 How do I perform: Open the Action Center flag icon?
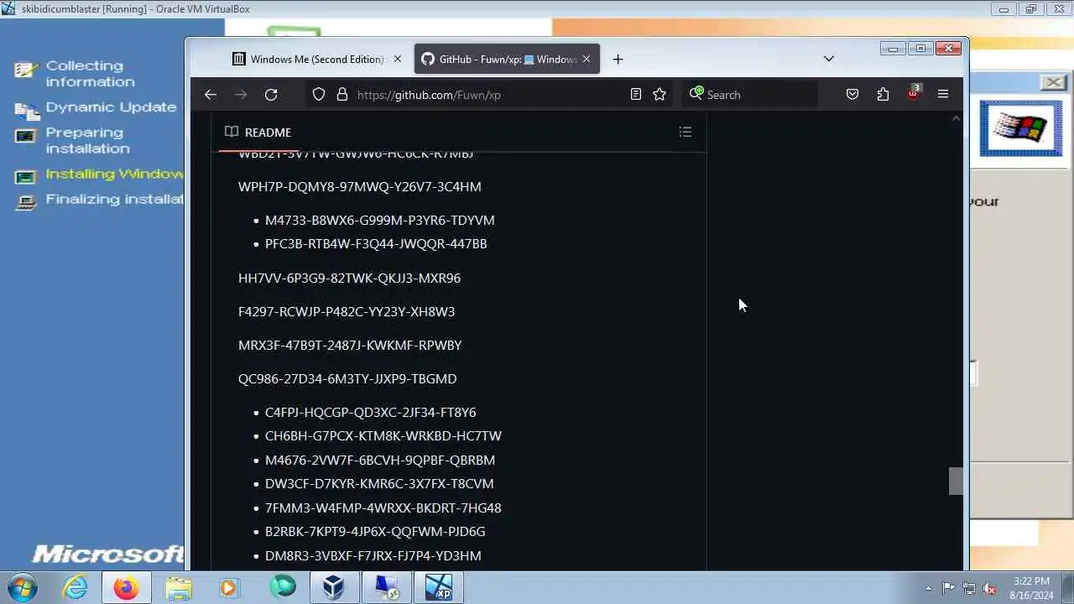(948, 588)
